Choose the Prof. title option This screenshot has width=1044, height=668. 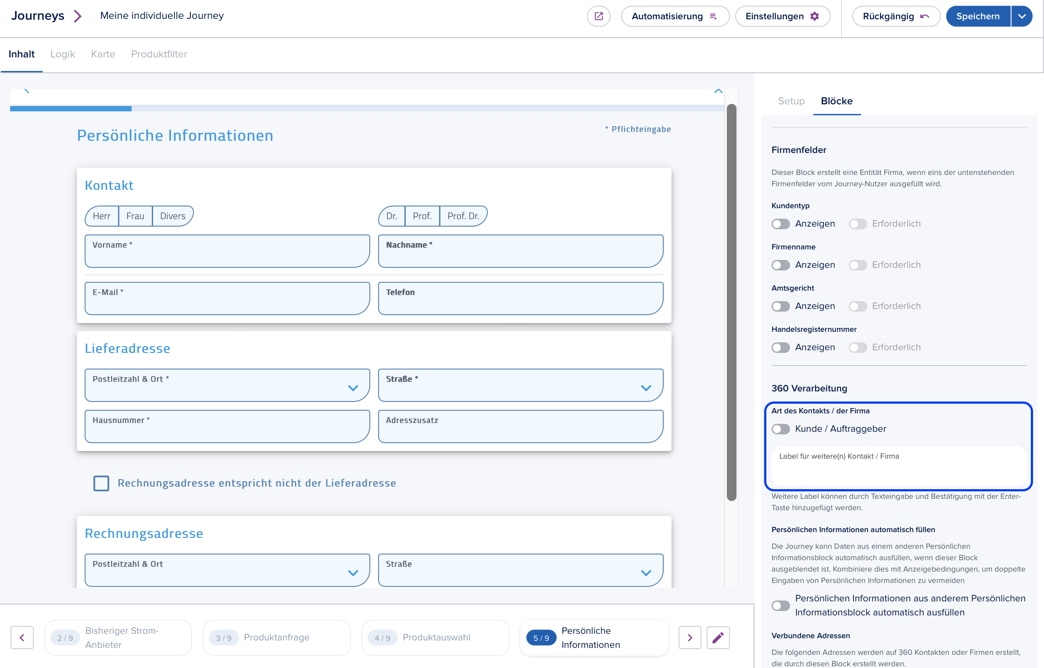422,216
